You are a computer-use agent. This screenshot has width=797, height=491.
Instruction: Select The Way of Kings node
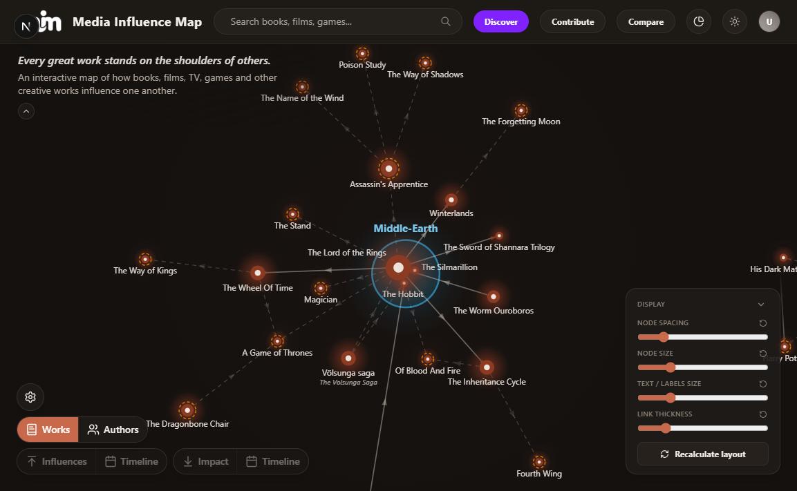145,260
